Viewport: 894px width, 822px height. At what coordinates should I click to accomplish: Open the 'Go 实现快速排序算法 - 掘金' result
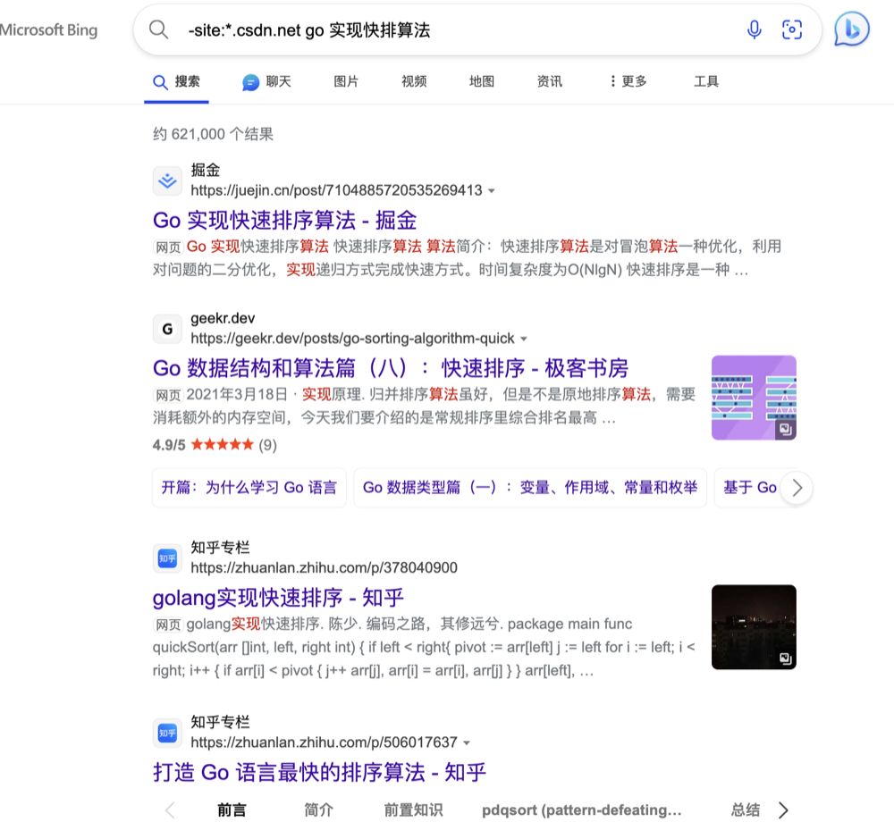pyautogui.click(x=284, y=220)
